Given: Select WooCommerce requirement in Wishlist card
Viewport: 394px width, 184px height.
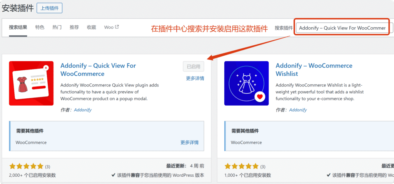Looking at the screenshot, I should (x=246, y=143).
